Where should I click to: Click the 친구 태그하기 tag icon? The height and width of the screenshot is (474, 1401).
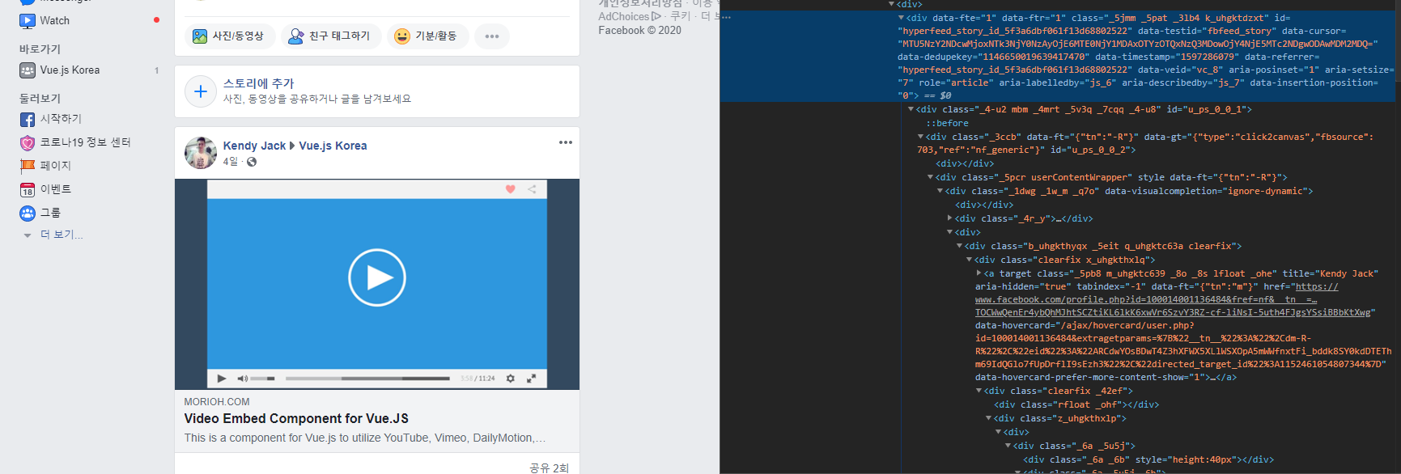[x=297, y=36]
